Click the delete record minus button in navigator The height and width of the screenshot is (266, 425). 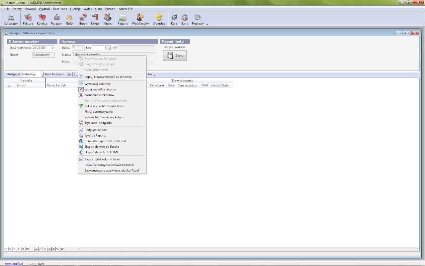[32, 249]
